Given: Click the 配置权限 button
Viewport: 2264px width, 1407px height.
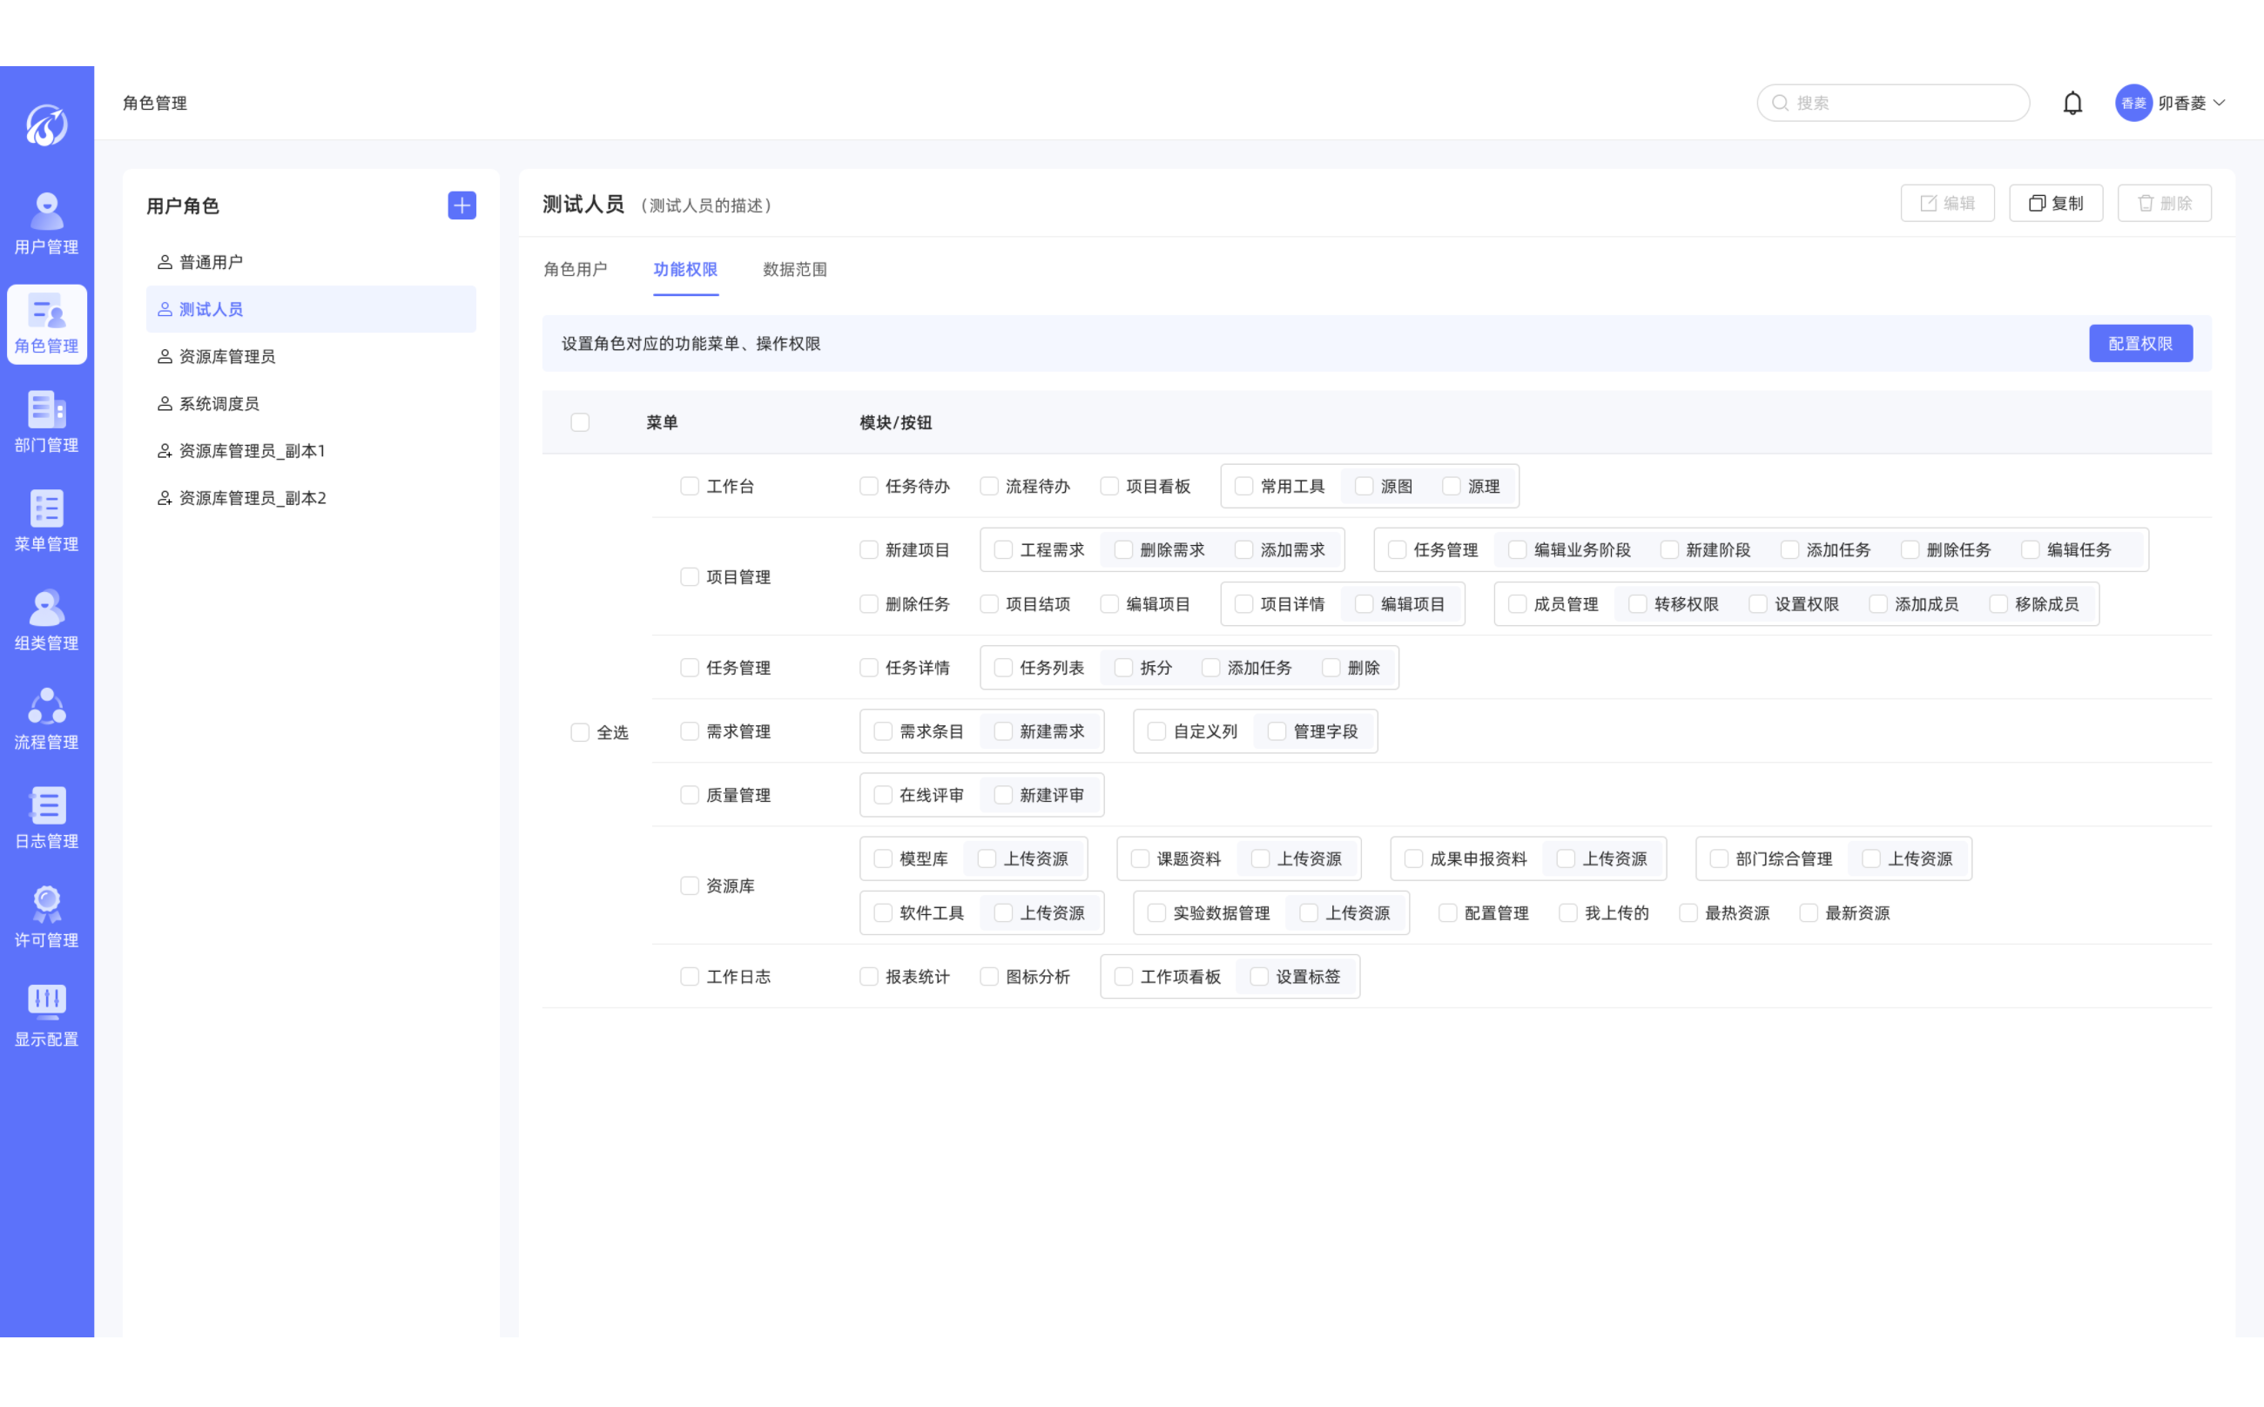Looking at the screenshot, I should point(2140,343).
